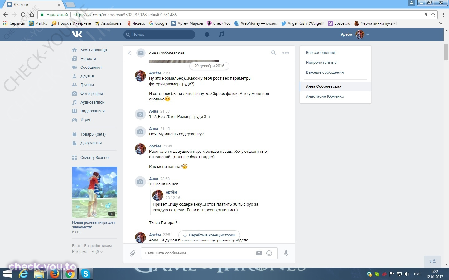Open the volume speaker tray icon
This screenshot has height=280, width=449.
pyautogui.click(x=407, y=274)
